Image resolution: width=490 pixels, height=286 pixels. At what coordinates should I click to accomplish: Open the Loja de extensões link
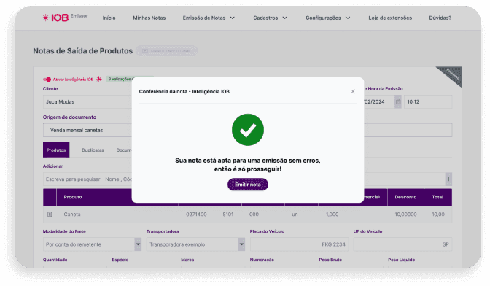[390, 18]
